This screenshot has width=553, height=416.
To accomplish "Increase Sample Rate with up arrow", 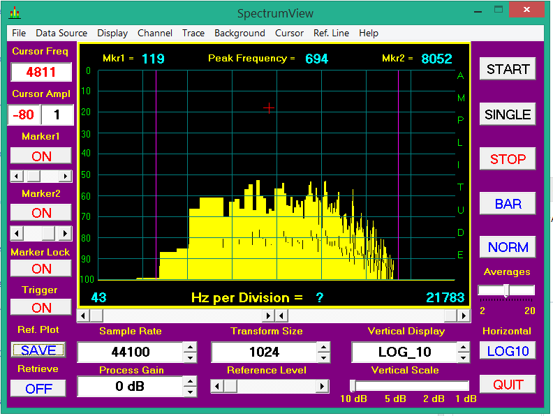I will [190, 347].
